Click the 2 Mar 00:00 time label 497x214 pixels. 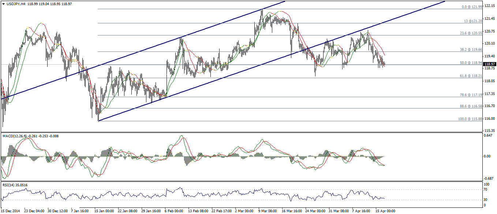pos(244,211)
